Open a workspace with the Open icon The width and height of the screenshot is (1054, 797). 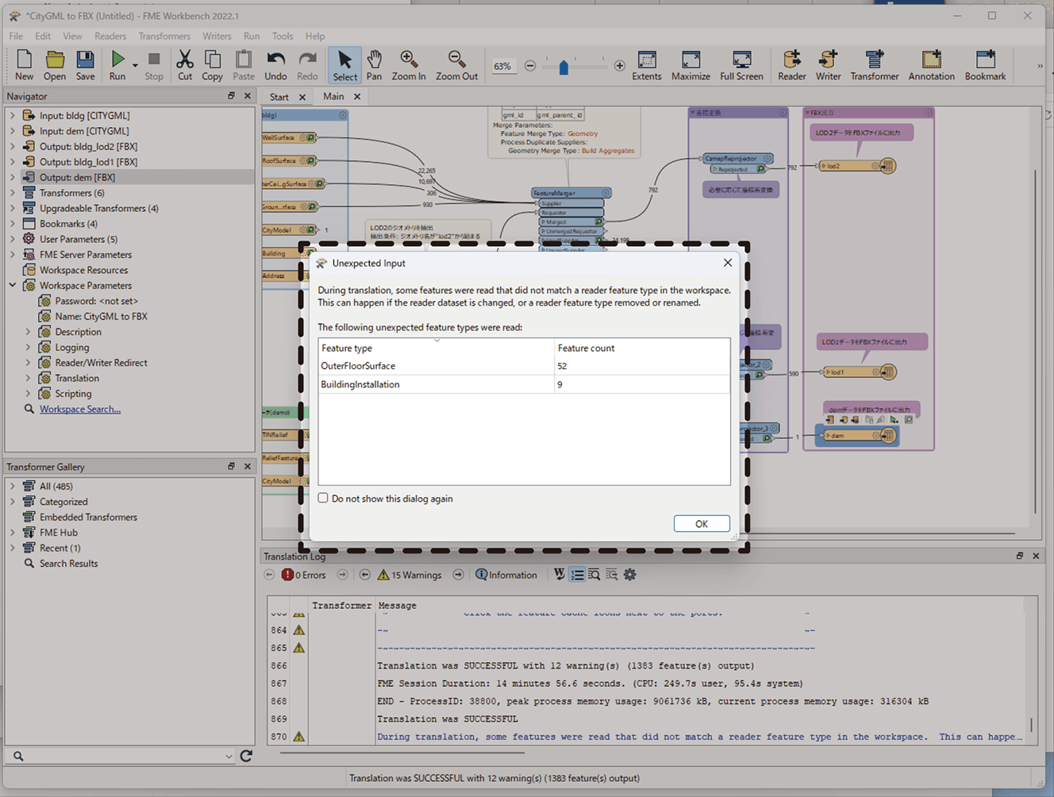[x=55, y=65]
